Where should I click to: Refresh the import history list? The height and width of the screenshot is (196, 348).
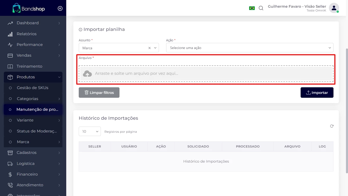click(x=332, y=126)
